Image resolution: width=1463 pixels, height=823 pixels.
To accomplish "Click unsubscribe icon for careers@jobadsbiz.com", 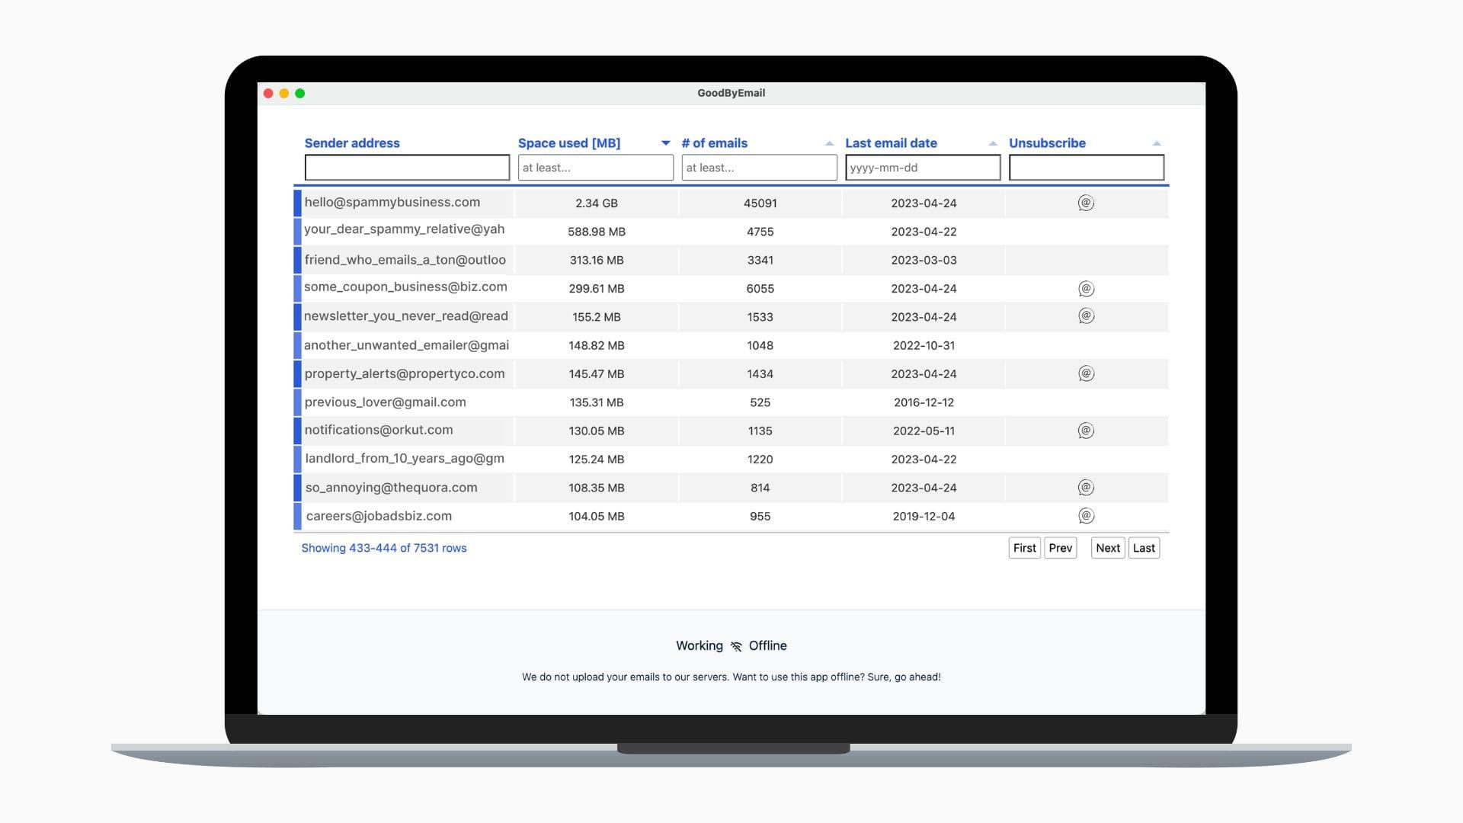I will [1086, 516].
